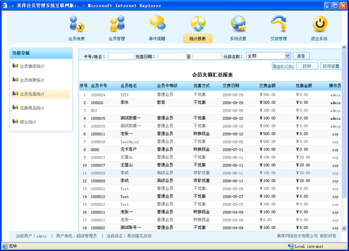Open 会员消费统计 in the function navigation
This screenshot has width=349, height=251.
pyautogui.click(x=32, y=80)
